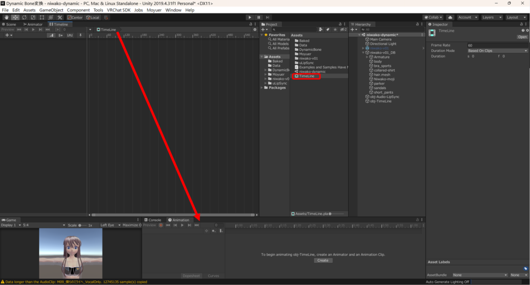Switch to the Animator tab

(33, 24)
